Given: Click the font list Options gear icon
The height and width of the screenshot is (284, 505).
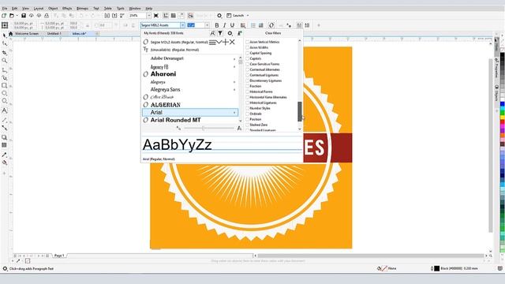Looking at the screenshot, I should (230, 33).
